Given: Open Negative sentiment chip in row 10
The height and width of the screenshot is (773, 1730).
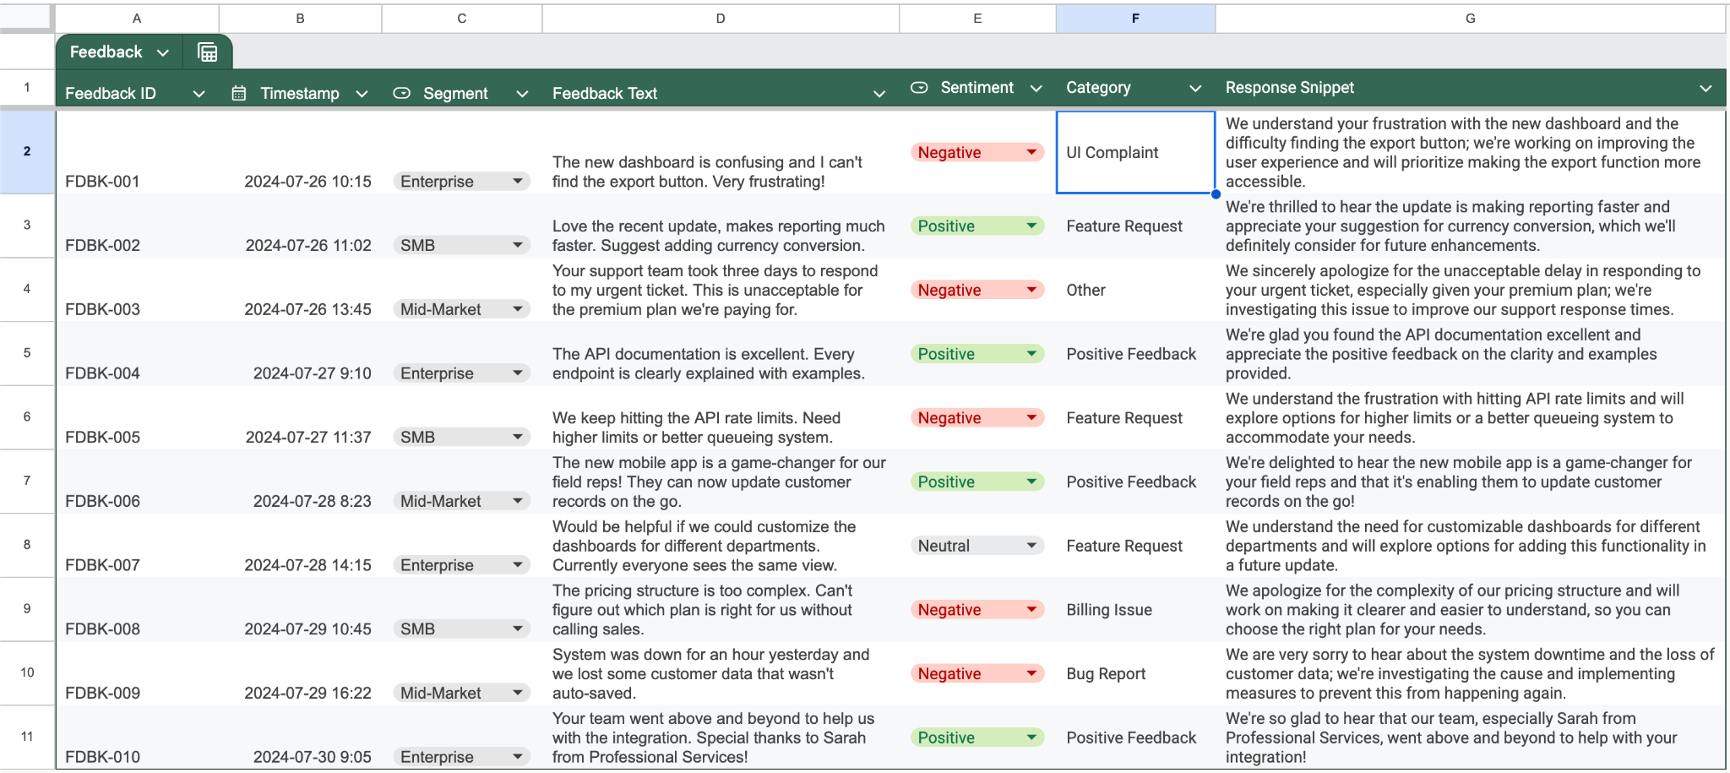Looking at the screenshot, I should coord(977,674).
